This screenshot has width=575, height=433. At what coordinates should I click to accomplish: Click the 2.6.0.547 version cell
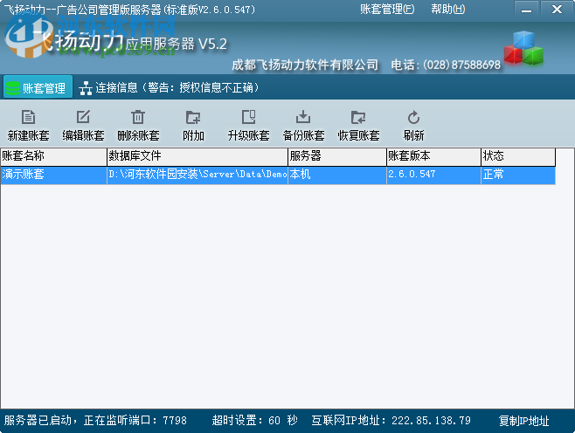pos(433,175)
